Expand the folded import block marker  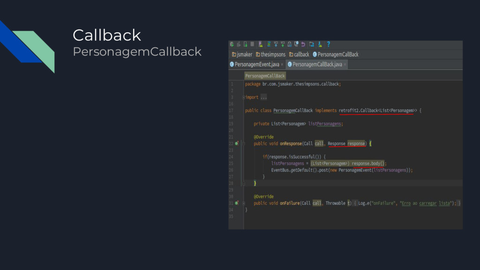tap(244, 97)
